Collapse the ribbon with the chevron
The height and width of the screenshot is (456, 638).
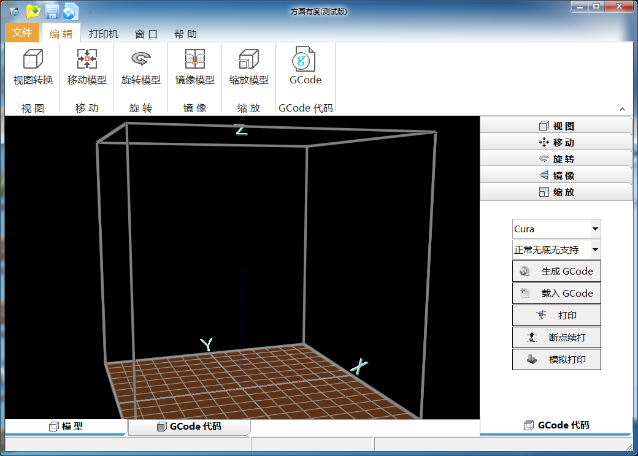(x=622, y=109)
